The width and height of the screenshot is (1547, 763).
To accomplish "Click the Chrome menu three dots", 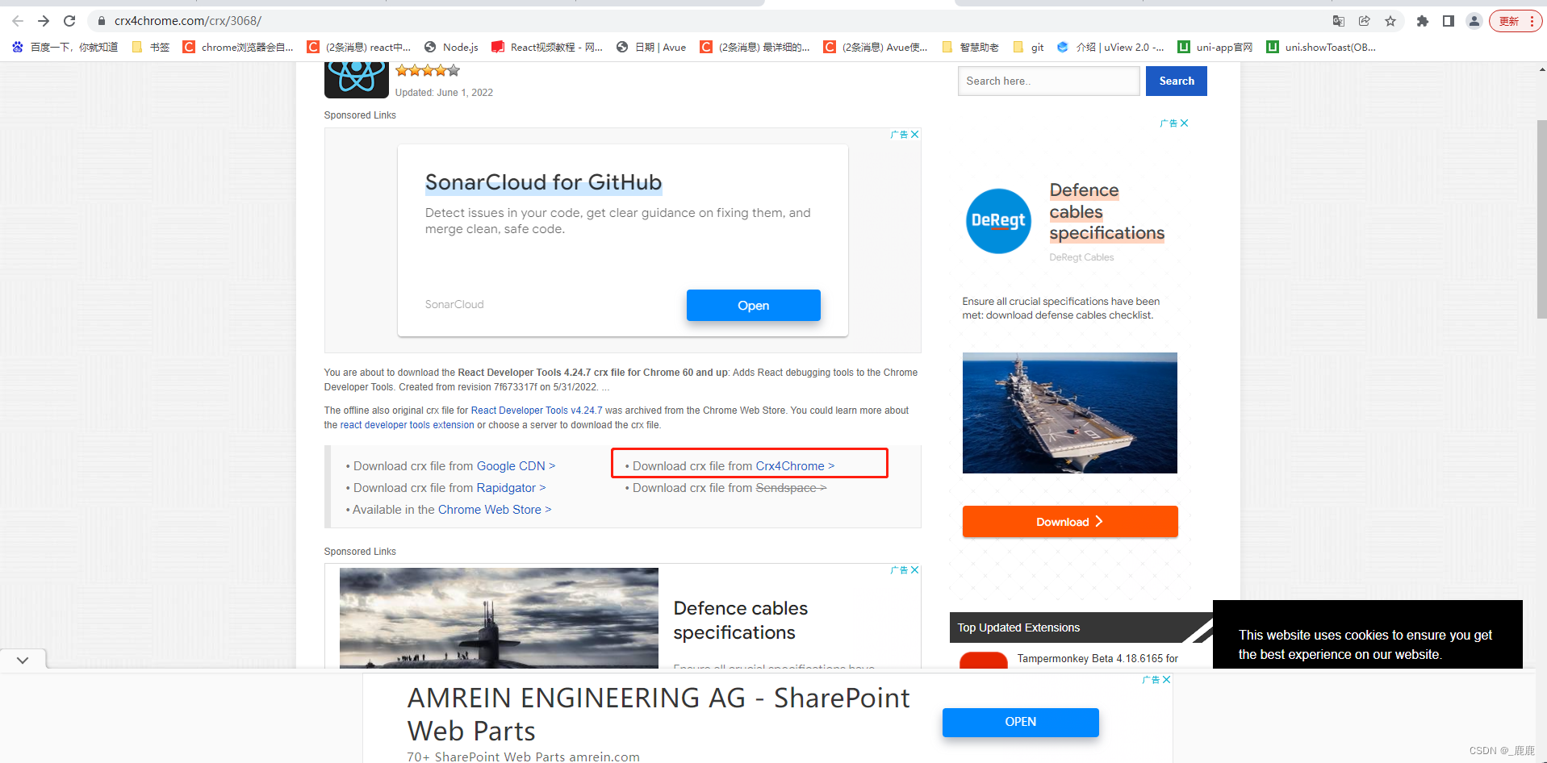I will (x=1532, y=21).
